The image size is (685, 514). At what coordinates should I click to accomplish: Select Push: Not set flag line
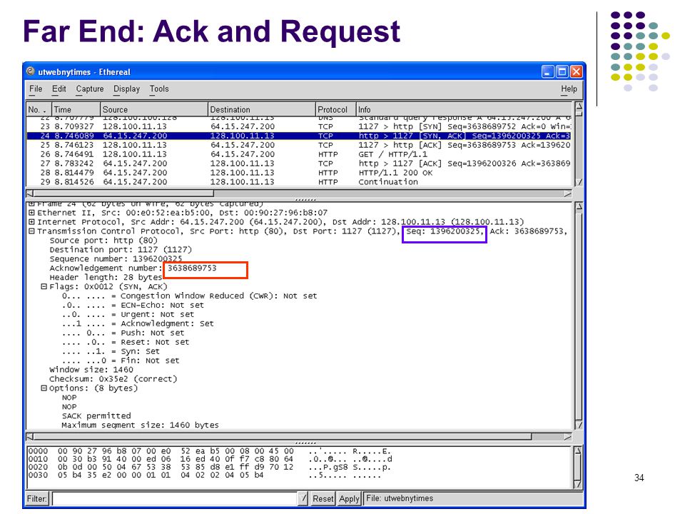123,333
